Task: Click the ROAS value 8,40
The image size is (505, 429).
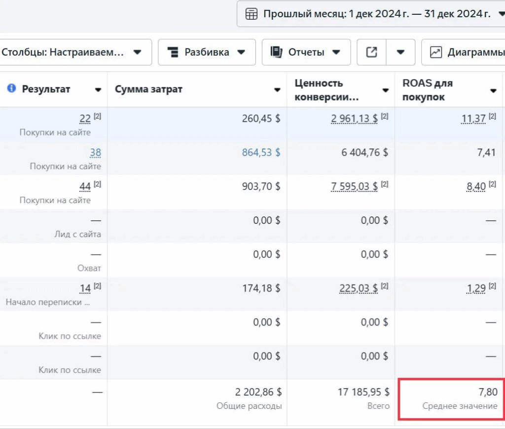Action: [476, 186]
